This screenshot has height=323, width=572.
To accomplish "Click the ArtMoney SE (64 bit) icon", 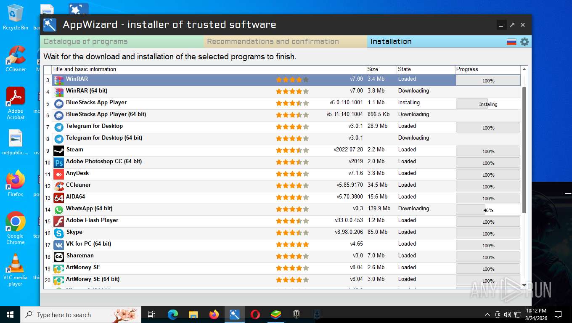I will tap(59, 280).
